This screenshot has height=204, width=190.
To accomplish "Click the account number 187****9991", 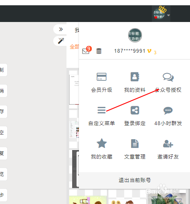I will click(130, 51).
